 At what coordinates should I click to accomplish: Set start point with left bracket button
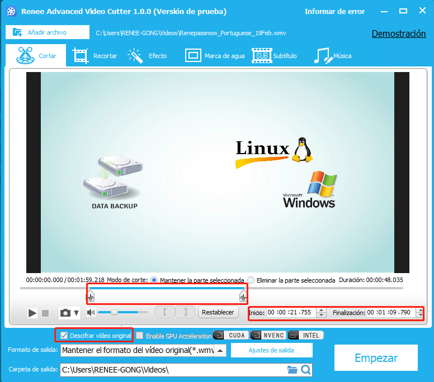pyautogui.click(x=165, y=312)
